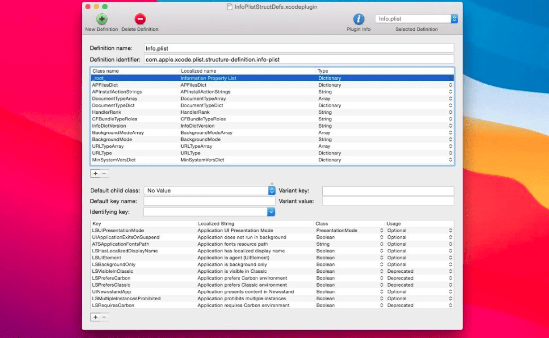Click the Type column header

[x=385, y=71]
